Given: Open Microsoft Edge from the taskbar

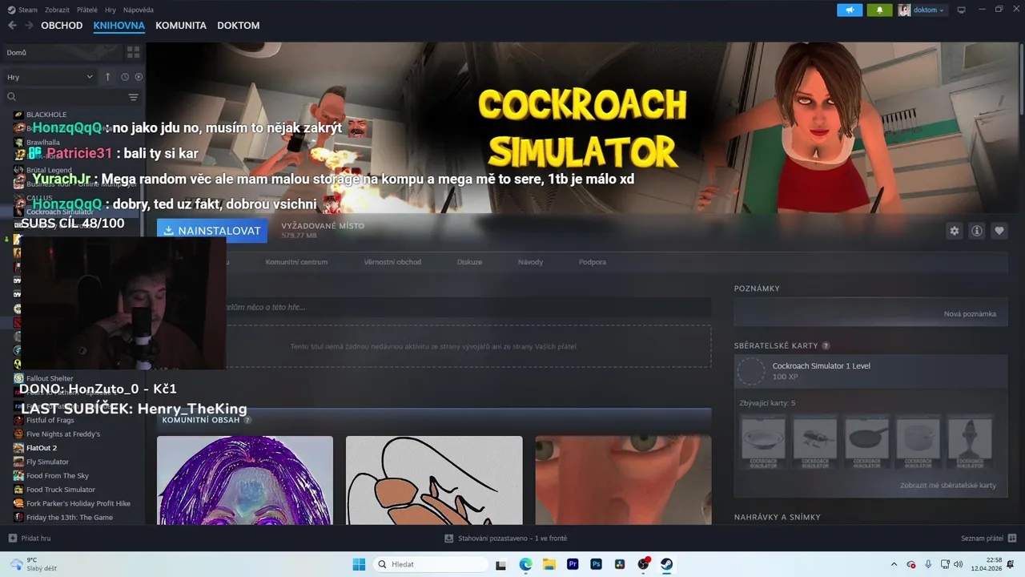Looking at the screenshot, I should [x=525, y=564].
